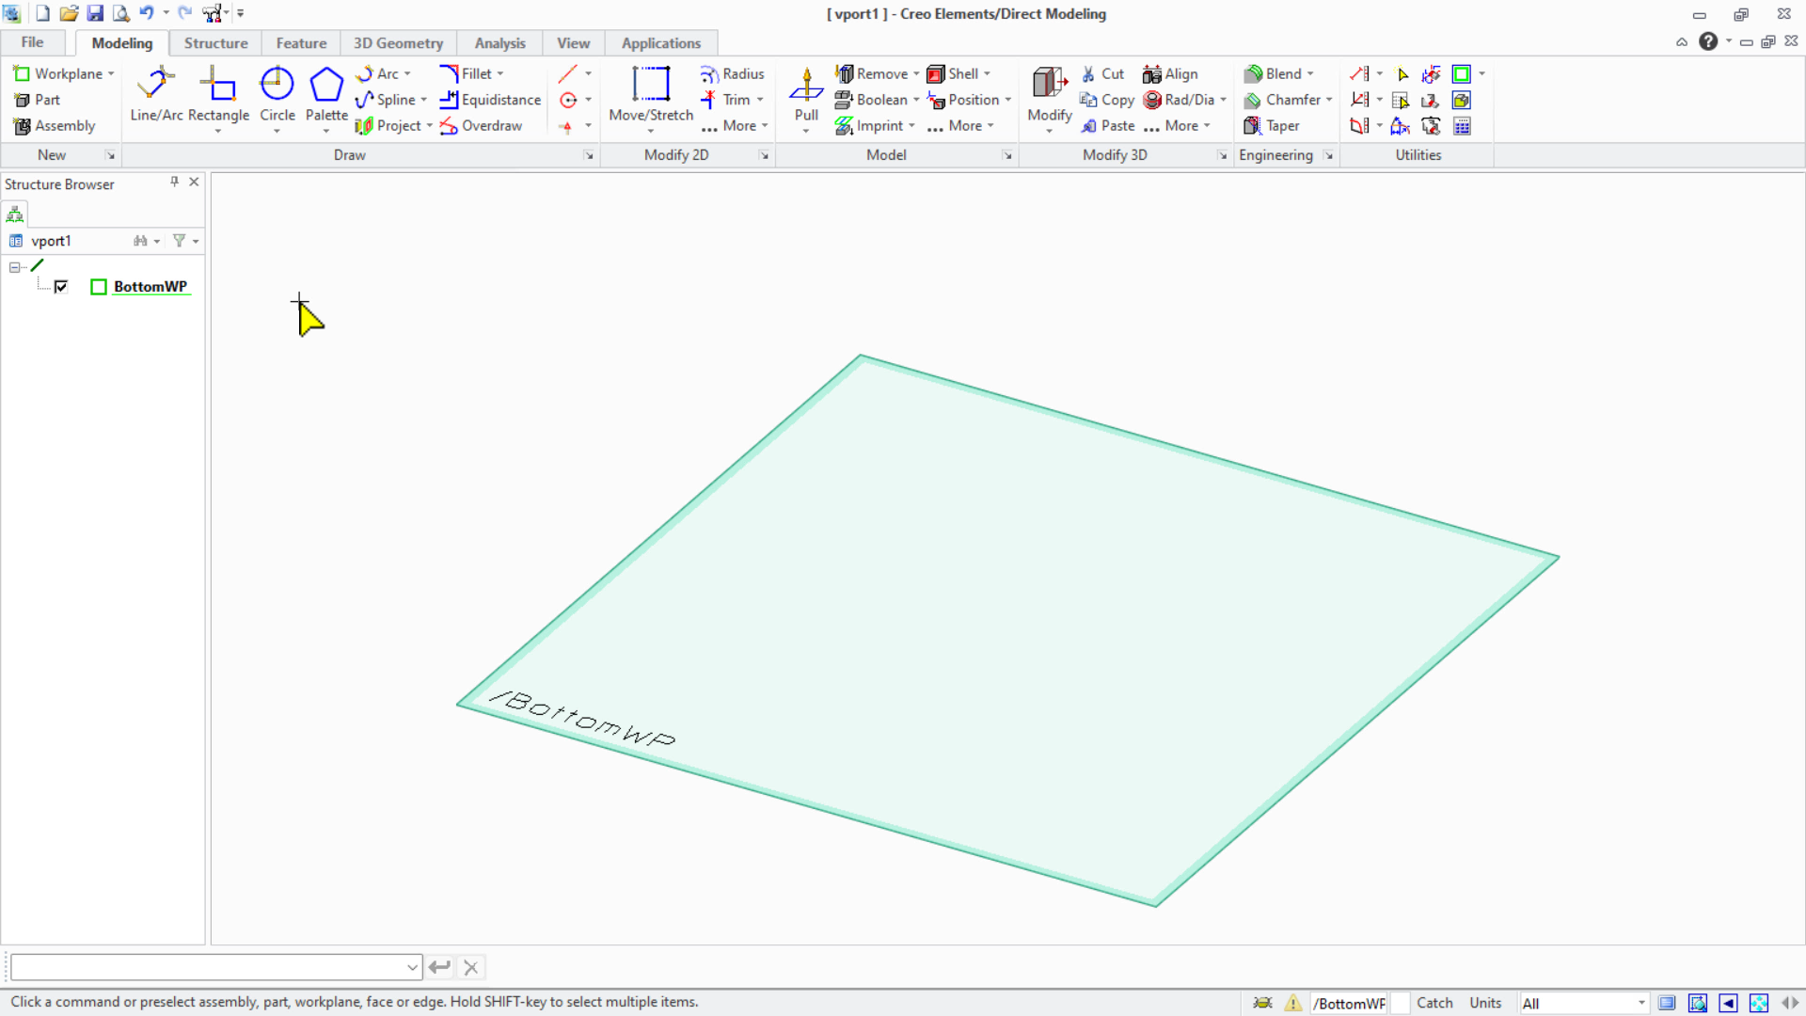Open the Workplane dropdown arrow
The width and height of the screenshot is (1806, 1016).
111,73
